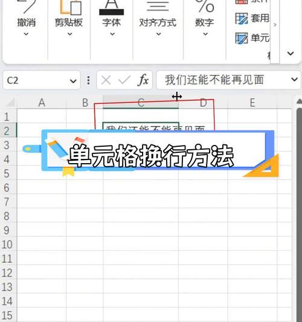Select column B header
302x322 pixels.
tap(85, 103)
